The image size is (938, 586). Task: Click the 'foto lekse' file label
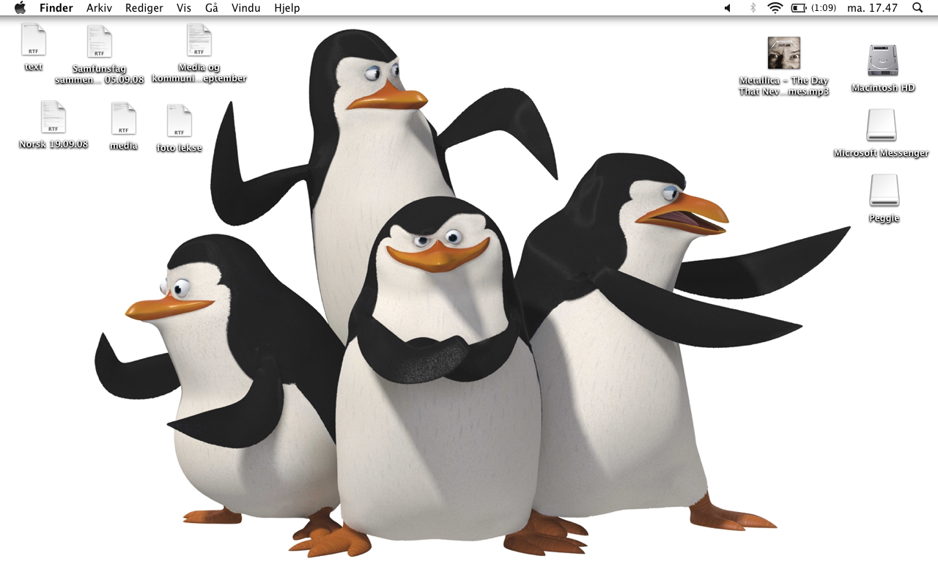coord(179,148)
